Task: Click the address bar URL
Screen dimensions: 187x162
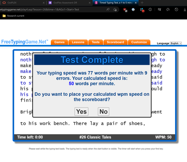Action: click(x=39, y=9)
